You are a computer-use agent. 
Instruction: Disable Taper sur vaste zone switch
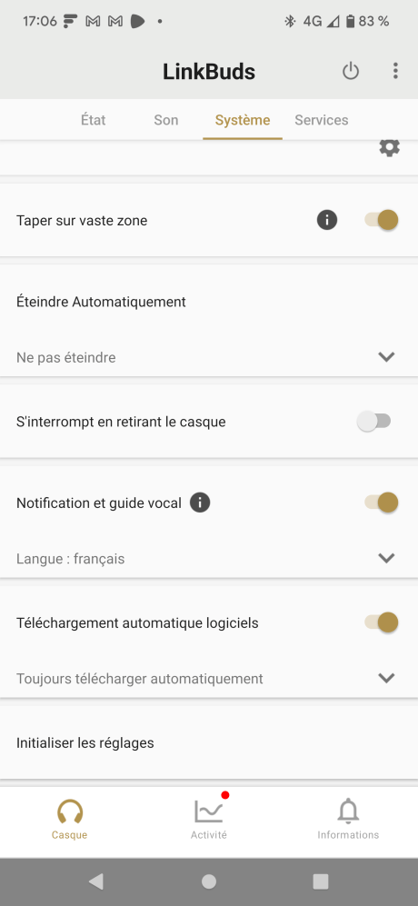click(382, 220)
